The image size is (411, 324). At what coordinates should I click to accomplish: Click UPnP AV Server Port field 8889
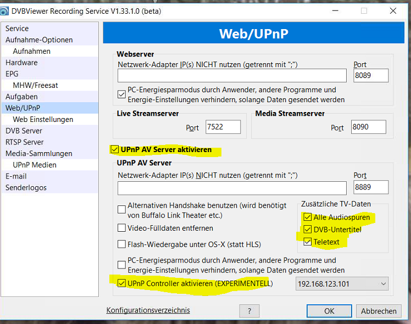click(x=371, y=187)
